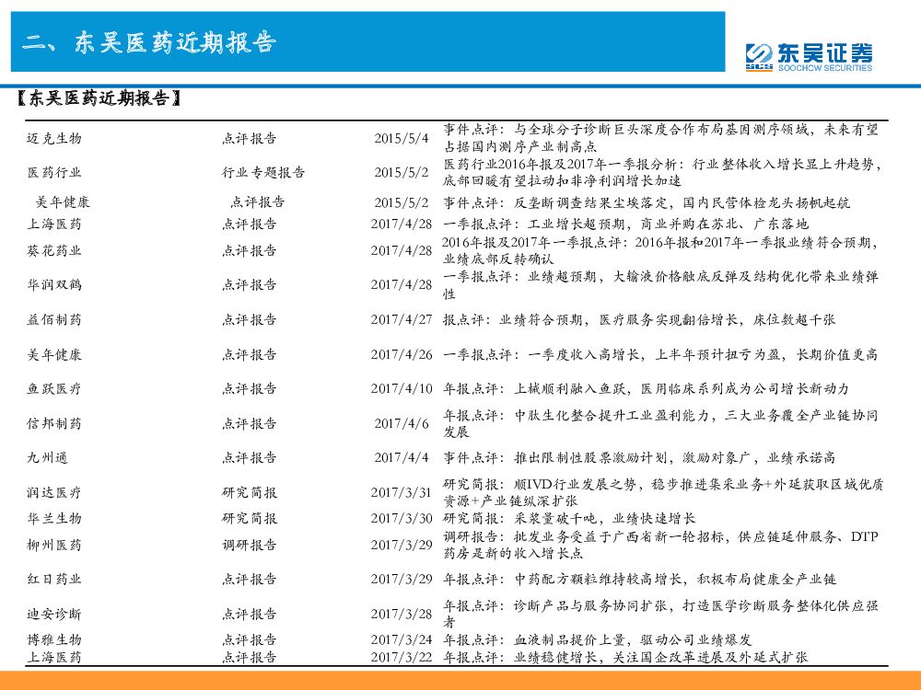
Task: Click 上海医药 in the 2017/4/28 row
Action: pyautogui.click(x=54, y=224)
